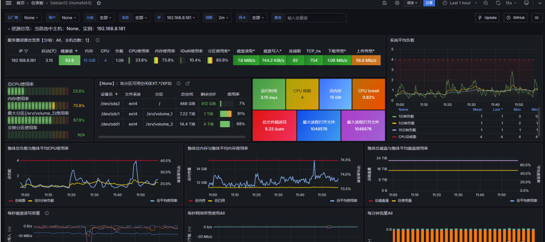The width and height of the screenshot is (545, 242).
Task: Click the Update button
Action: [x=488, y=18]
